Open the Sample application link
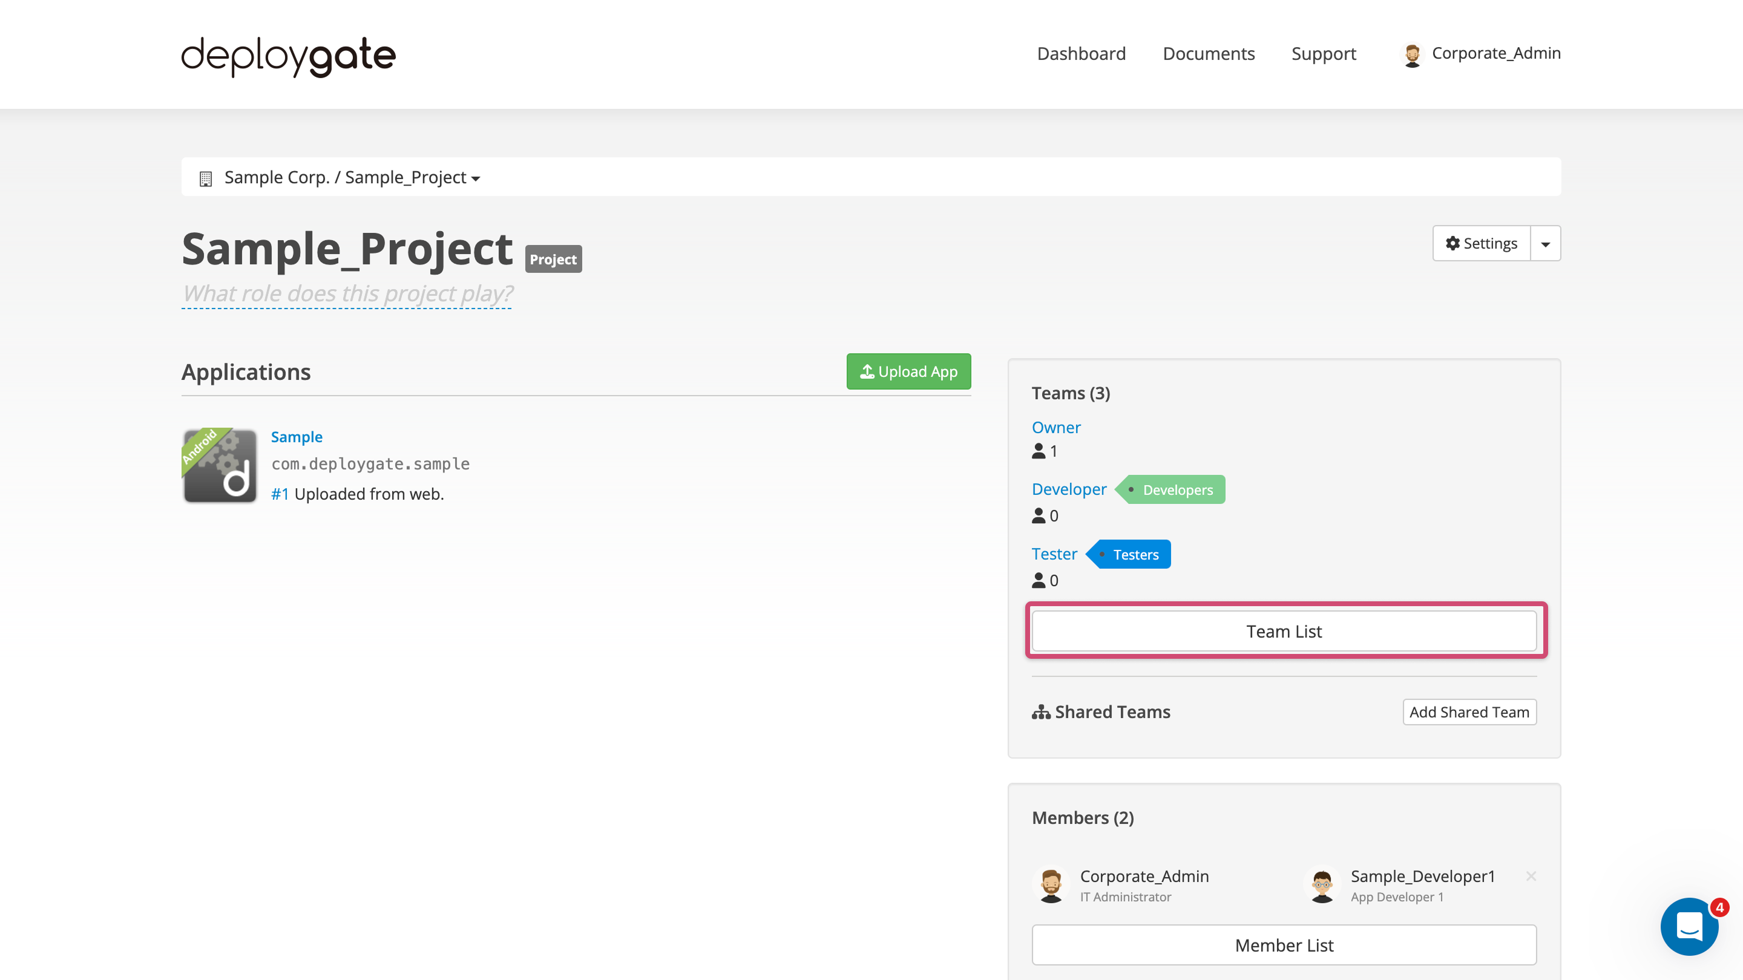 pos(297,436)
